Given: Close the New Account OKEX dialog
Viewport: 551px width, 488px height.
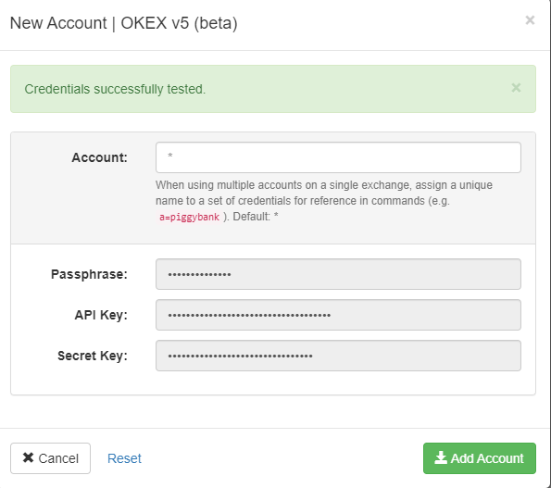Looking at the screenshot, I should (x=530, y=20).
